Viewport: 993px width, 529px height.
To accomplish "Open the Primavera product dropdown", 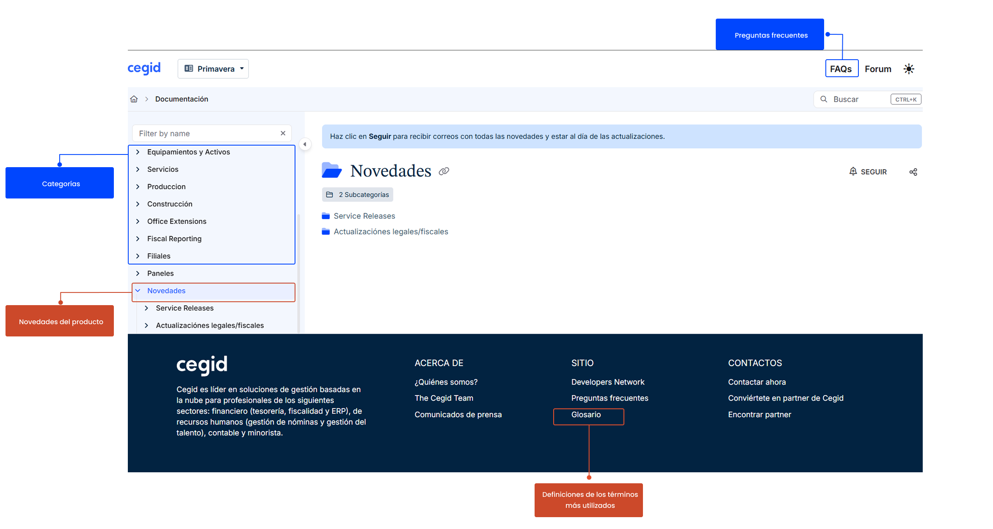I will click(213, 69).
